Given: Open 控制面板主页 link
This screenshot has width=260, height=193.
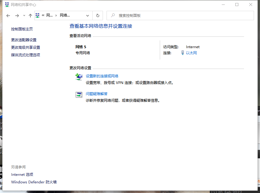Looking at the screenshot, I should [22, 29].
